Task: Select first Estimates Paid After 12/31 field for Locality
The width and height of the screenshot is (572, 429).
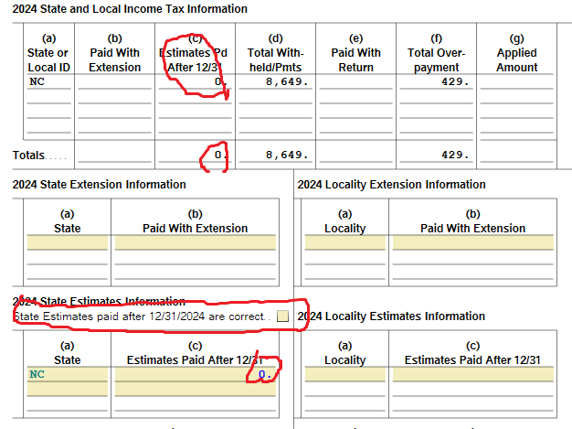Action: [x=472, y=374]
